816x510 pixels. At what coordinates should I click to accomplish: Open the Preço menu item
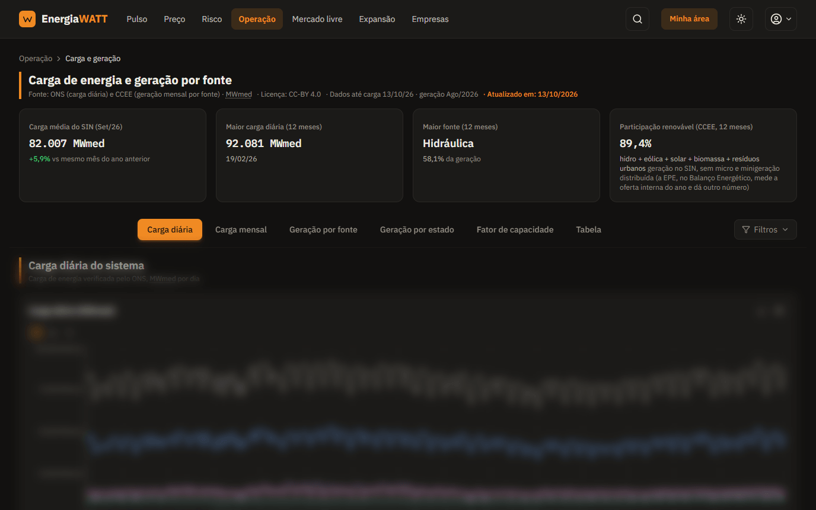[174, 19]
